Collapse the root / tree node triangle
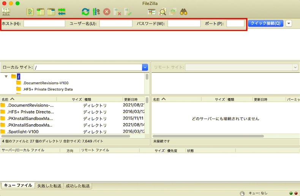Screen dimensions: 300x196 pos(6,77)
